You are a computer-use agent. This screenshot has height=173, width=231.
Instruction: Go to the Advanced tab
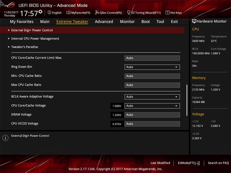(x=104, y=22)
